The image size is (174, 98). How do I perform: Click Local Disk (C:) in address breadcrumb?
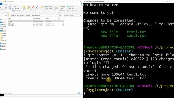20,16
